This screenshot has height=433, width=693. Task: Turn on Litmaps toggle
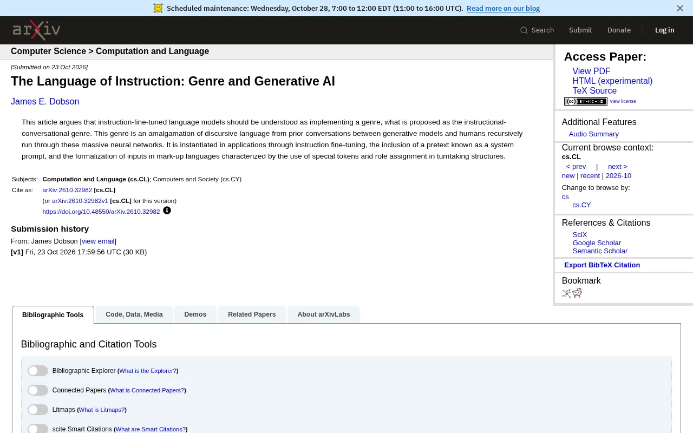point(38,410)
